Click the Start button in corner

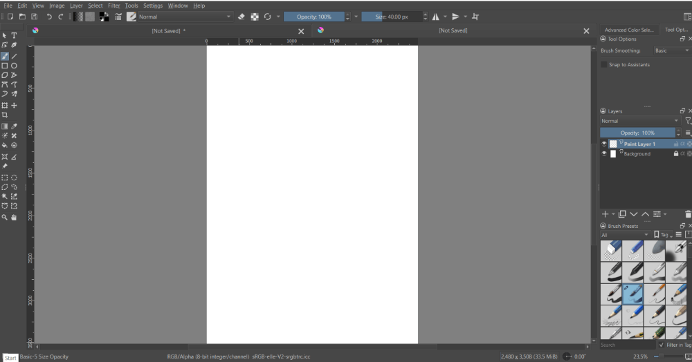click(x=10, y=358)
